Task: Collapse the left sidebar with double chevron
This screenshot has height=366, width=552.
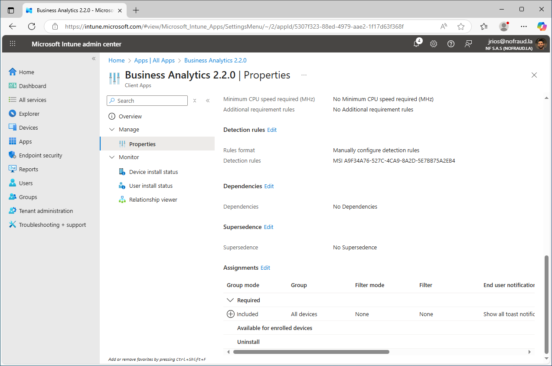Action: click(94, 59)
